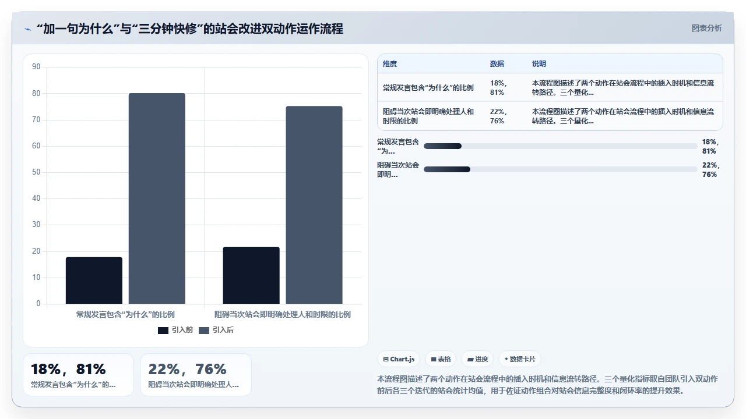
Task: Click x-axis label 阻碍当次站会即明确处理人和时限的比例
Action: point(283,314)
